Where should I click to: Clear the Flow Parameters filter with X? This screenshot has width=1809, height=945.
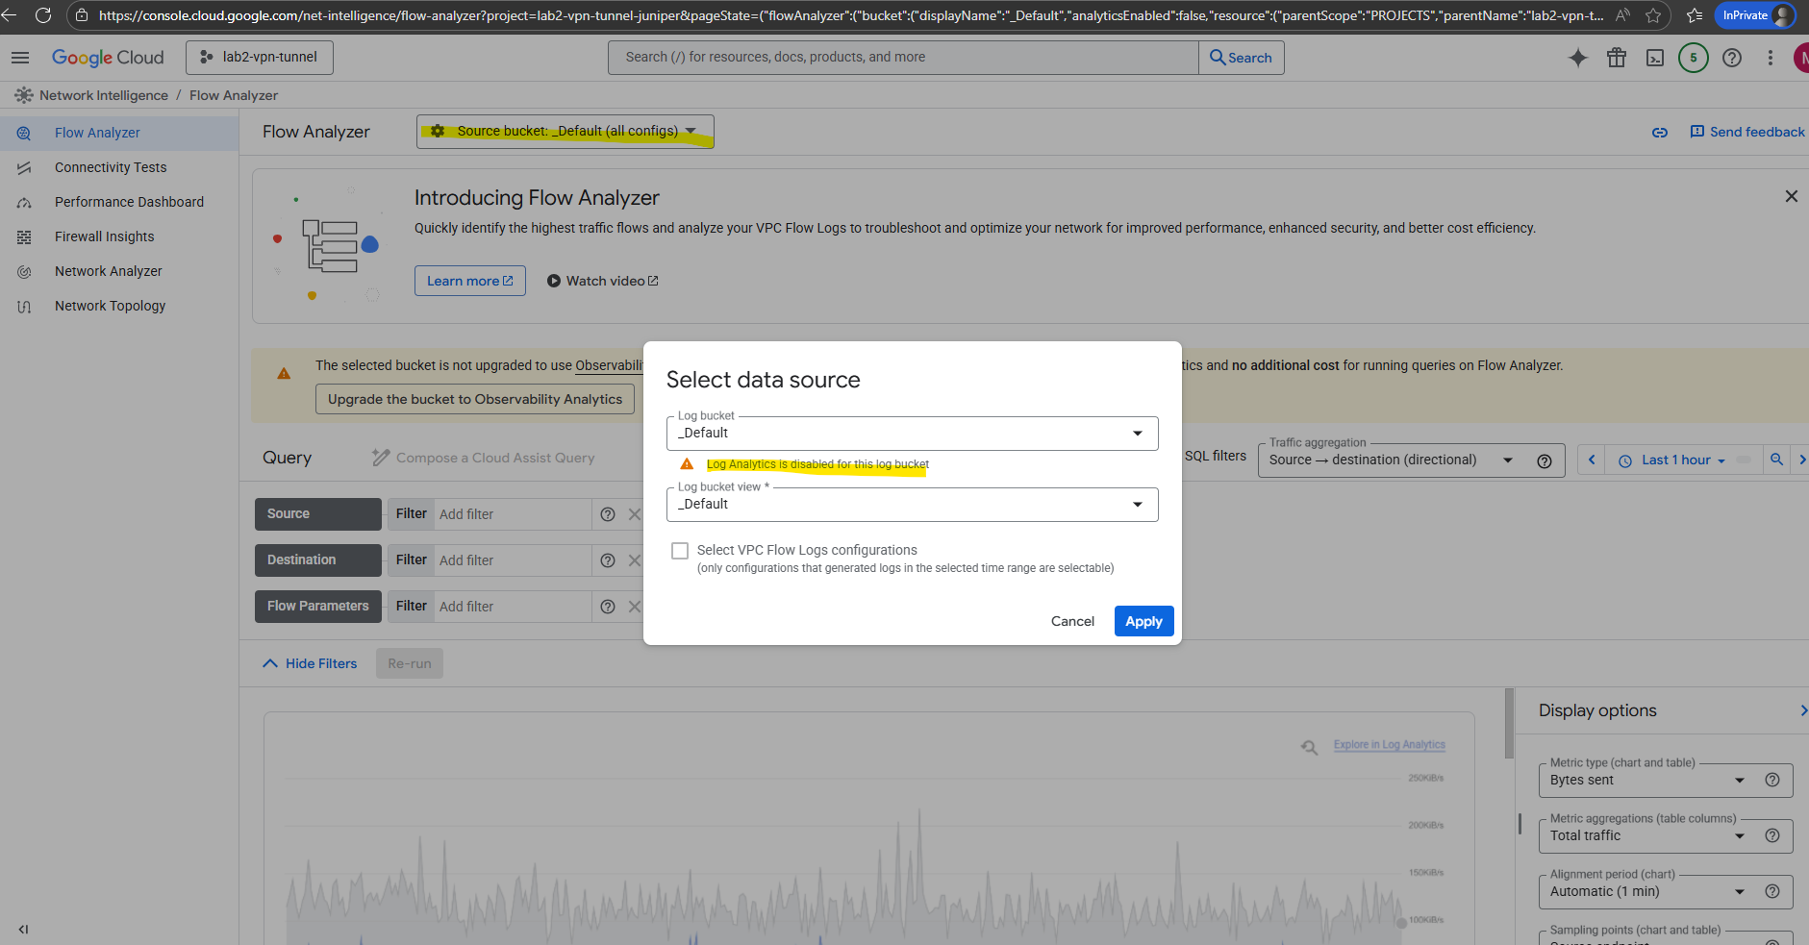tap(635, 607)
